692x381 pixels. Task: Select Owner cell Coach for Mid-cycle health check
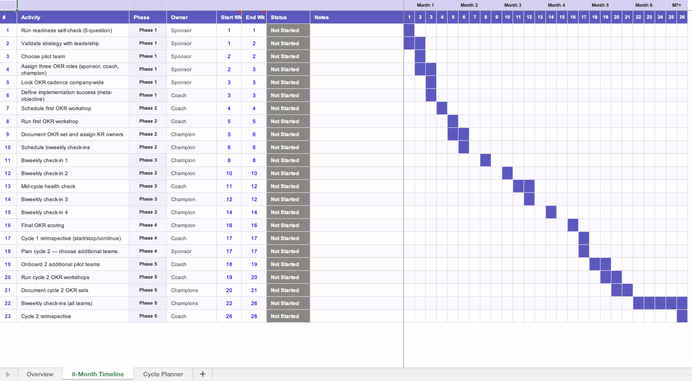[192, 186]
